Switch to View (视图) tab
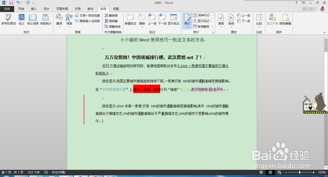 tap(116, 9)
